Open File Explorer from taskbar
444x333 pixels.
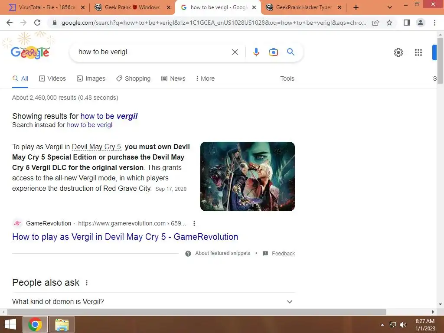click(62, 324)
